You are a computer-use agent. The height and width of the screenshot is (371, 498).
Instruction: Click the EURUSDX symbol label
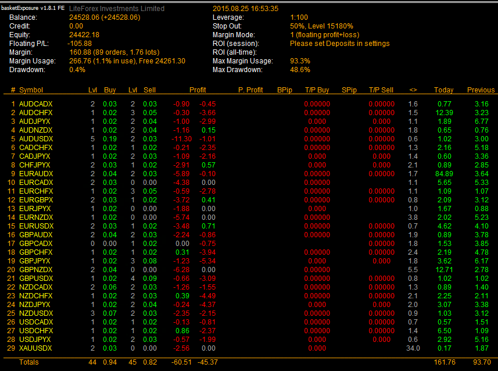coord(36,226)
